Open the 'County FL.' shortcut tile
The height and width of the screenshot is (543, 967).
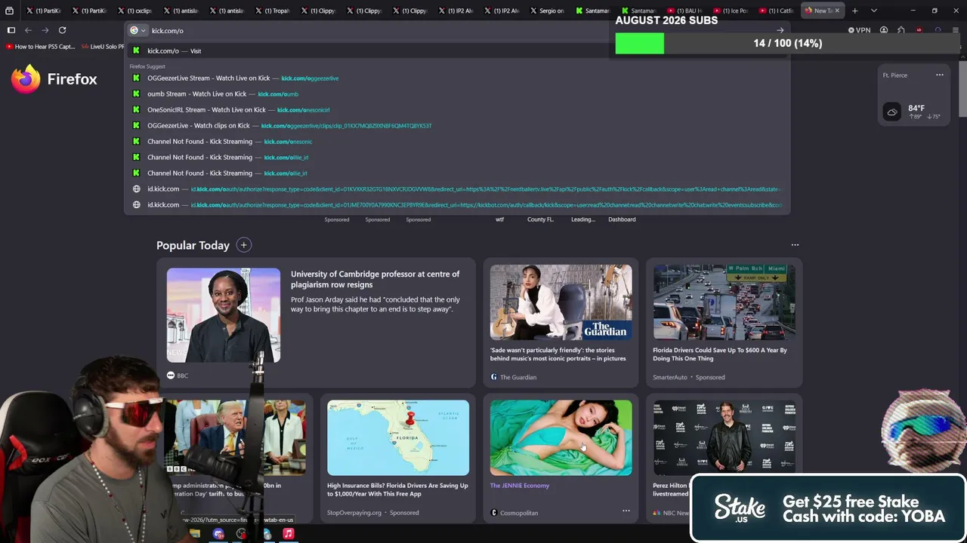click(540, 219)
